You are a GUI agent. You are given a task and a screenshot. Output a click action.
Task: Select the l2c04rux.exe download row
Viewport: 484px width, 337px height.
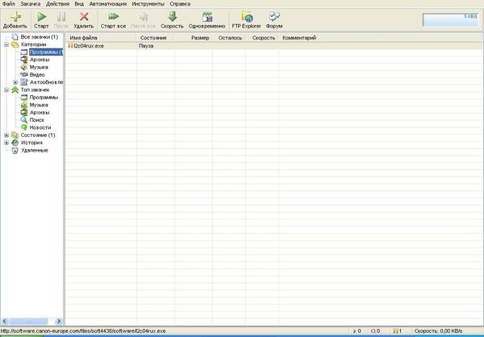(90, 46)
